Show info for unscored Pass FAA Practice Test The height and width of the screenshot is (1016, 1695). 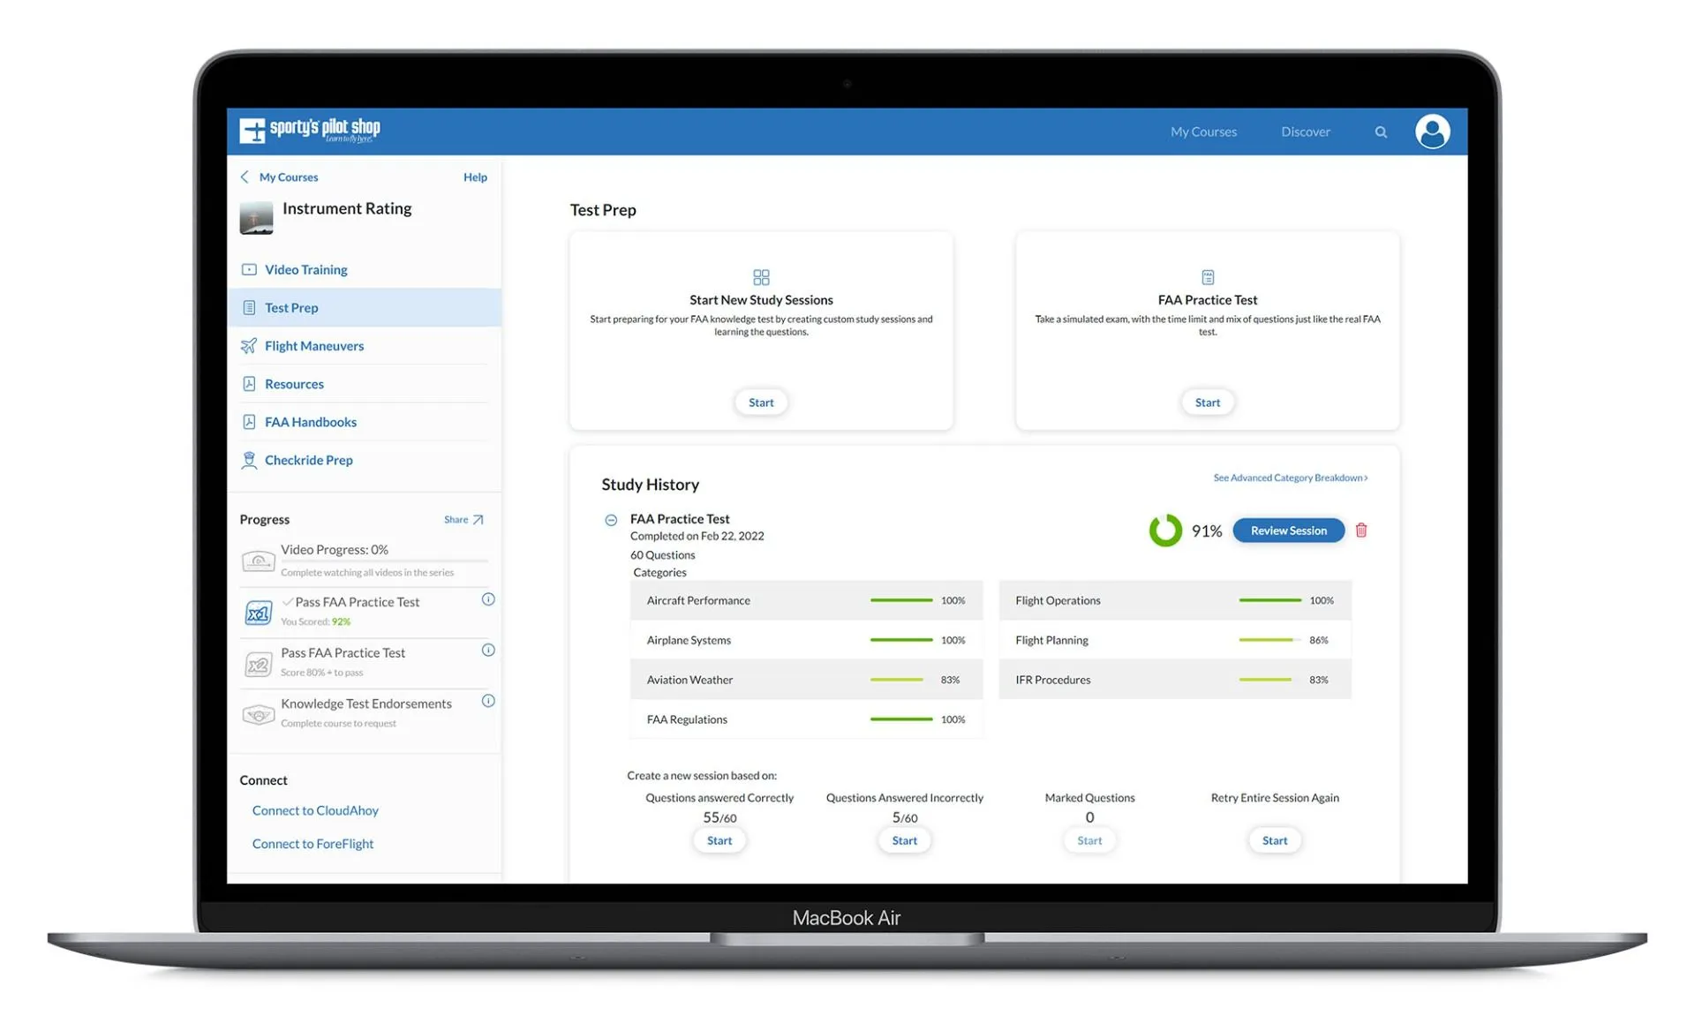(488, 651)
